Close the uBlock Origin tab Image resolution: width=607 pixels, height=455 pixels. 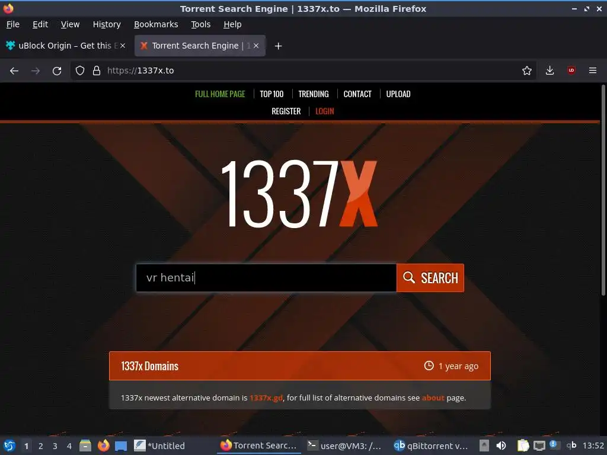123,46
